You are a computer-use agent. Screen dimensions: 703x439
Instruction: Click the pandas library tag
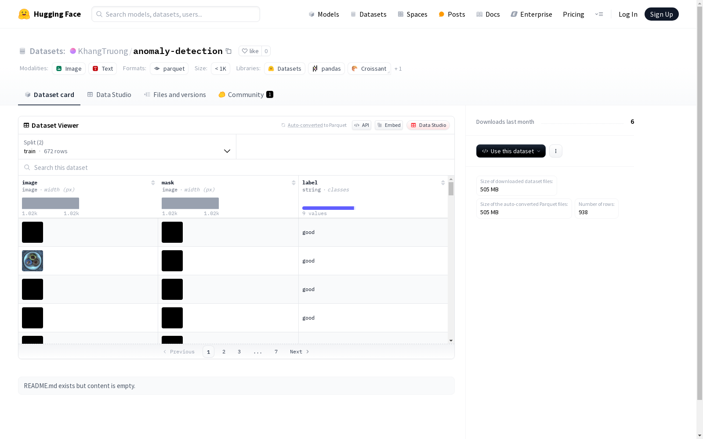[x=326, y=68]
